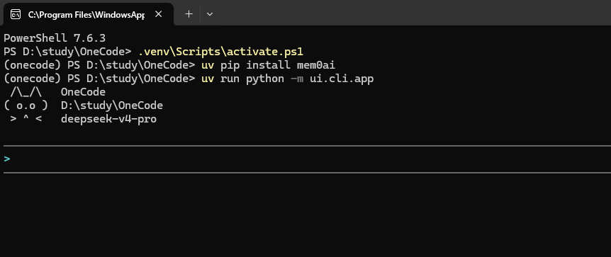Click 'uv pip install mem0ai' command text
Screen dimensions: 611x257
(268, 65)
